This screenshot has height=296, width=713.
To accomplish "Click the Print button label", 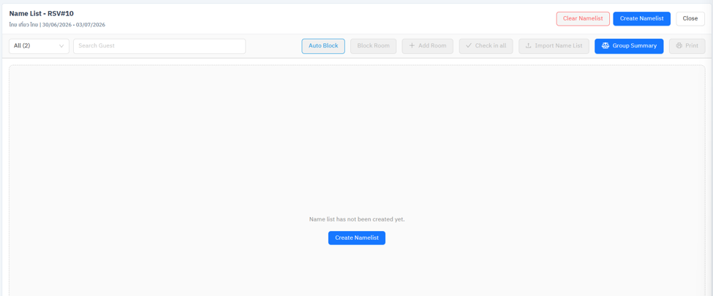I will 692,46.
